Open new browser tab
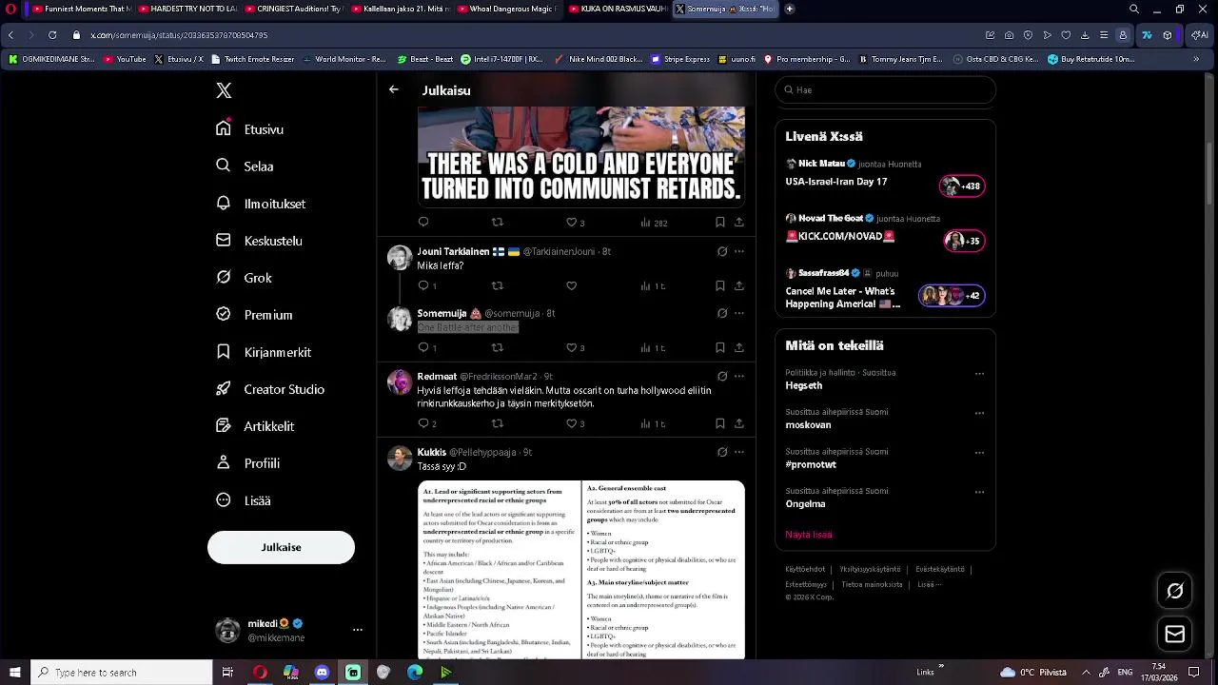The height and width of the screenshot is (685, 1218). pos(790,9)
